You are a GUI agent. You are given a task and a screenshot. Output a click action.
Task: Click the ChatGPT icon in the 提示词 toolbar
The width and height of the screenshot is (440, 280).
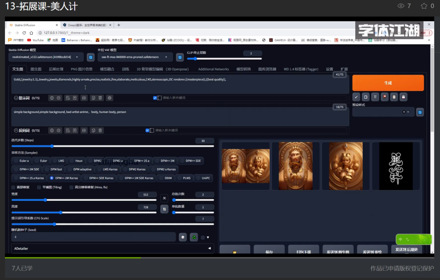click(110, 98)
